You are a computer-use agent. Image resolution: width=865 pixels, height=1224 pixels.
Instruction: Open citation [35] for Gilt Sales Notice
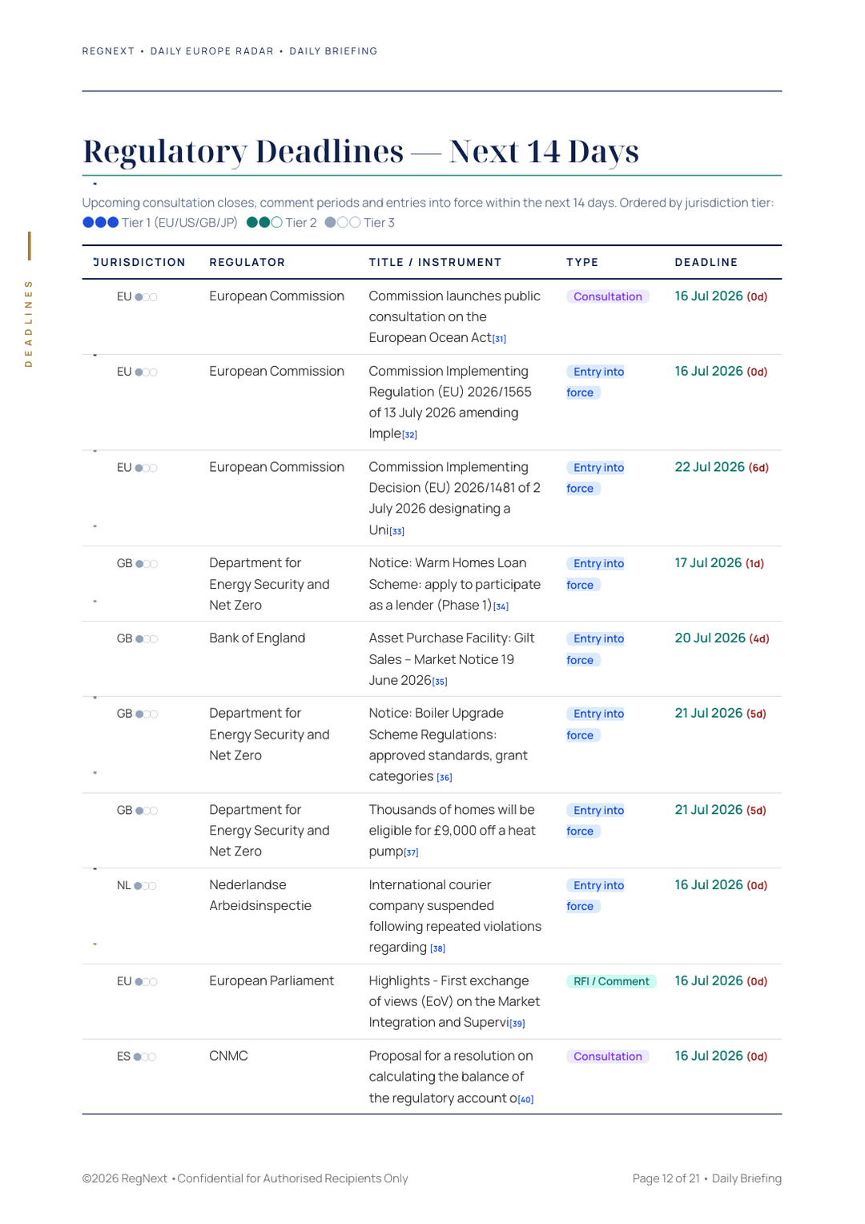440,682
